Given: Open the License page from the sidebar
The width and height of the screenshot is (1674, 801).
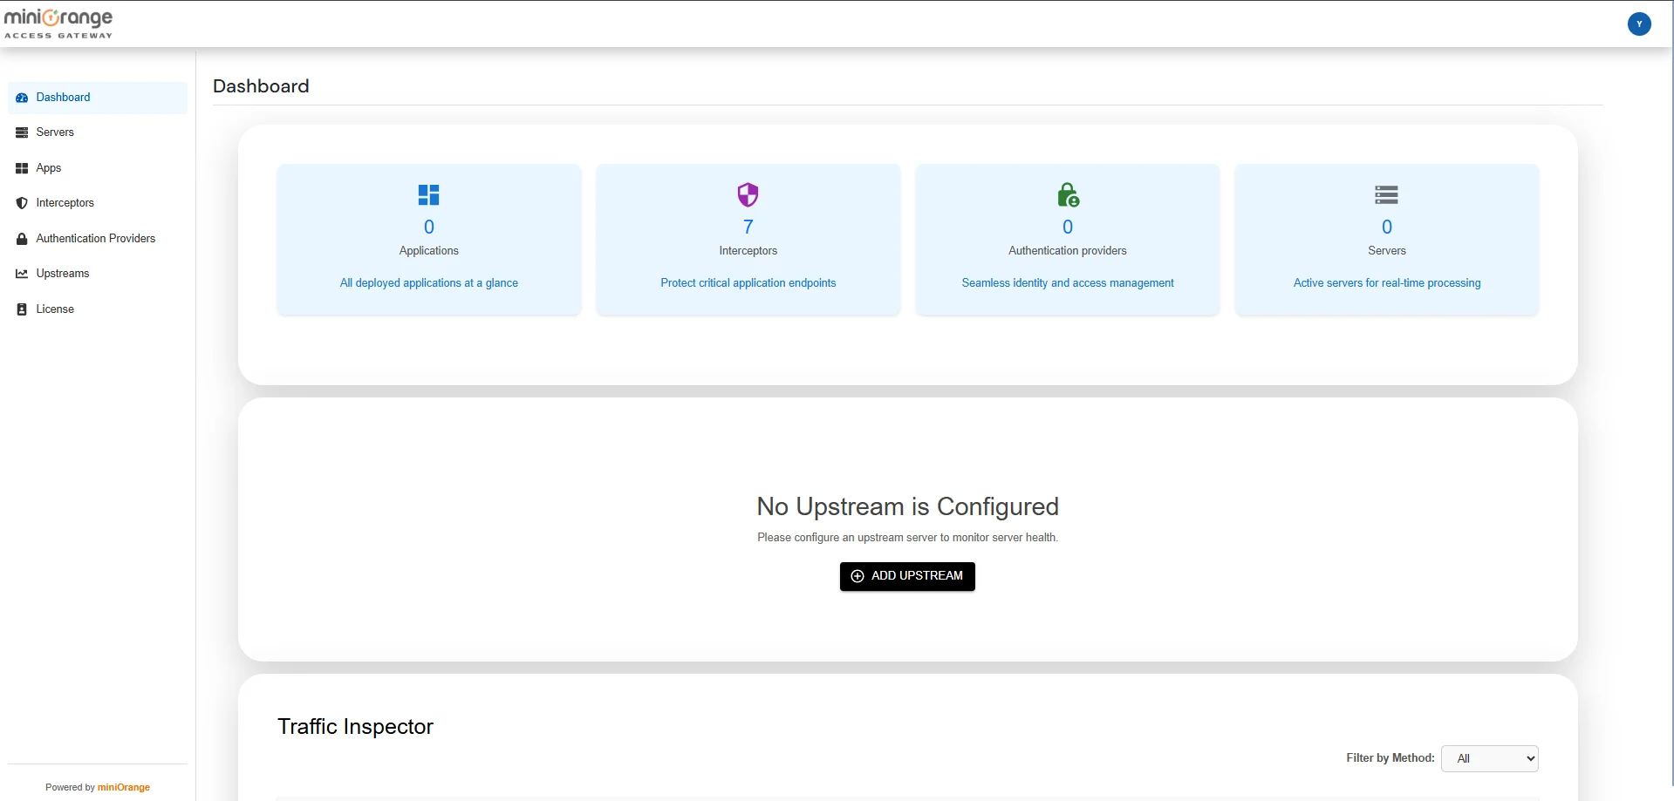Looking at the screenshot, I should (x=55, y=309).
